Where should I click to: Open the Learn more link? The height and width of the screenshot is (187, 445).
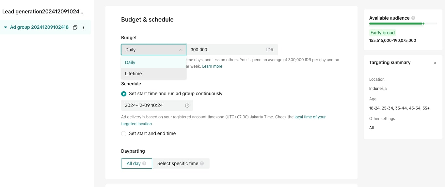click(x=212, y=66)
